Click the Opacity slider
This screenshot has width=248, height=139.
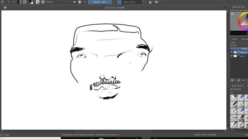click(100, 2)
